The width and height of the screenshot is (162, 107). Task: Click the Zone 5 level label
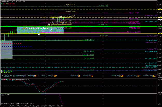(x=151, y=40)
